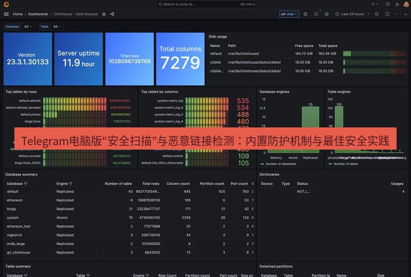Select the imdb_large database cell
This screenshot has width=411, height=277.
click(16, 244)
